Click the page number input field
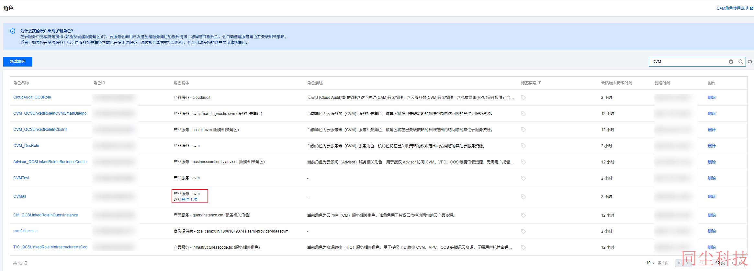Image resolution: width=754 pixels, height=271 pixels. [x=703, y=263]
